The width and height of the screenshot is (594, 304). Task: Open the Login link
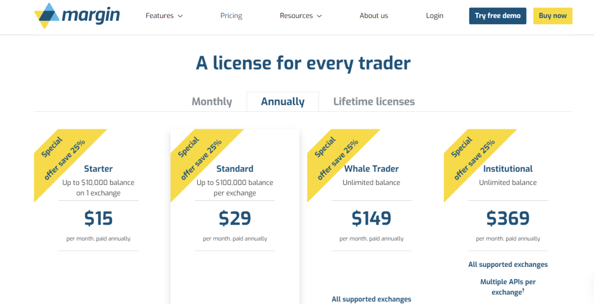(x=434, y=16)
